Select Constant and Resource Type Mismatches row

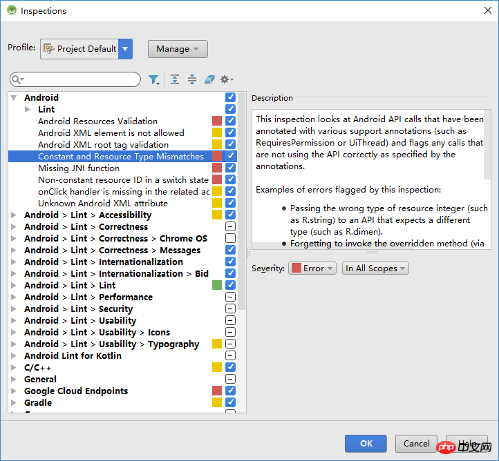[x=122, y=157]
